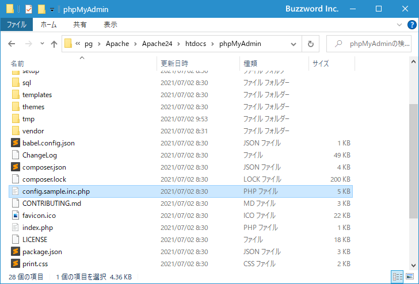Viewport: 419px width, 284px height.
Task: Click the config.sample.inc.php file name
Action: point(56,191)
